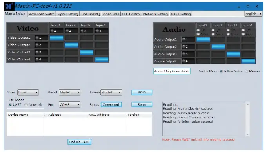265x152 pixels.
Task: Choose L/R for Audio Input2
Action: 213,30
